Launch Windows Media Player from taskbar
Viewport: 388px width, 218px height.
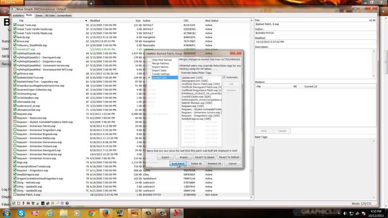pyautogui.click(x=77, y=213)
